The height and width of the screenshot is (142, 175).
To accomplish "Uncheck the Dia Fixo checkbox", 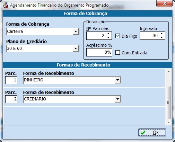I will (x=117, y=36).
